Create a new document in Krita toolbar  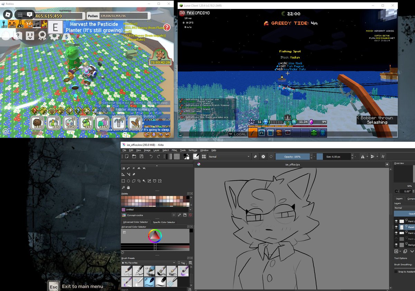pos(127,156)
